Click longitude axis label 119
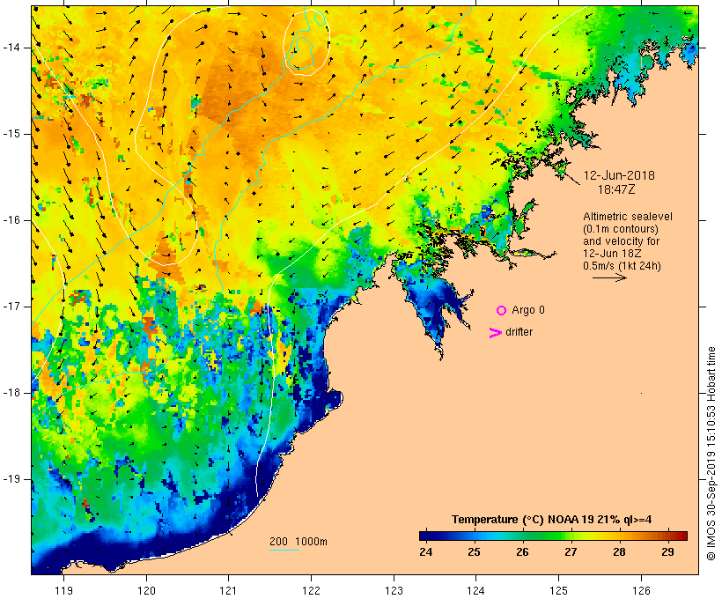 pyautogui.click(x=63, y=590)
